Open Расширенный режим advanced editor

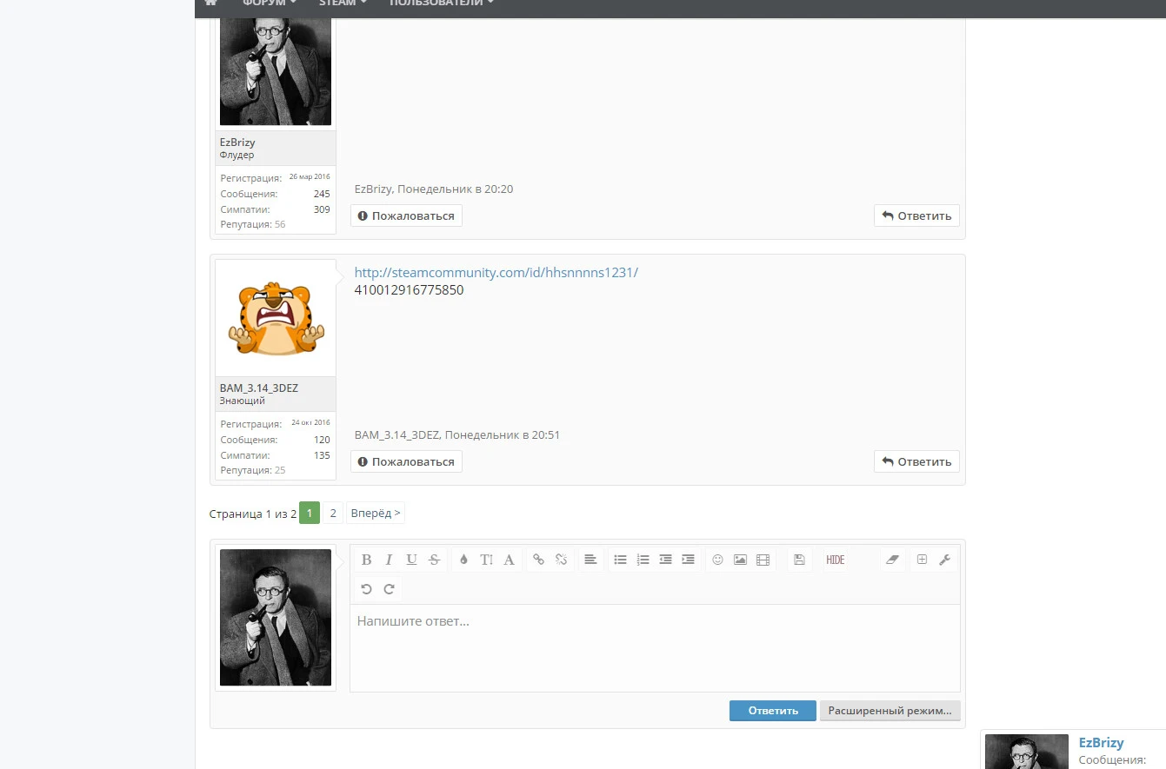[x=890, y=710]
